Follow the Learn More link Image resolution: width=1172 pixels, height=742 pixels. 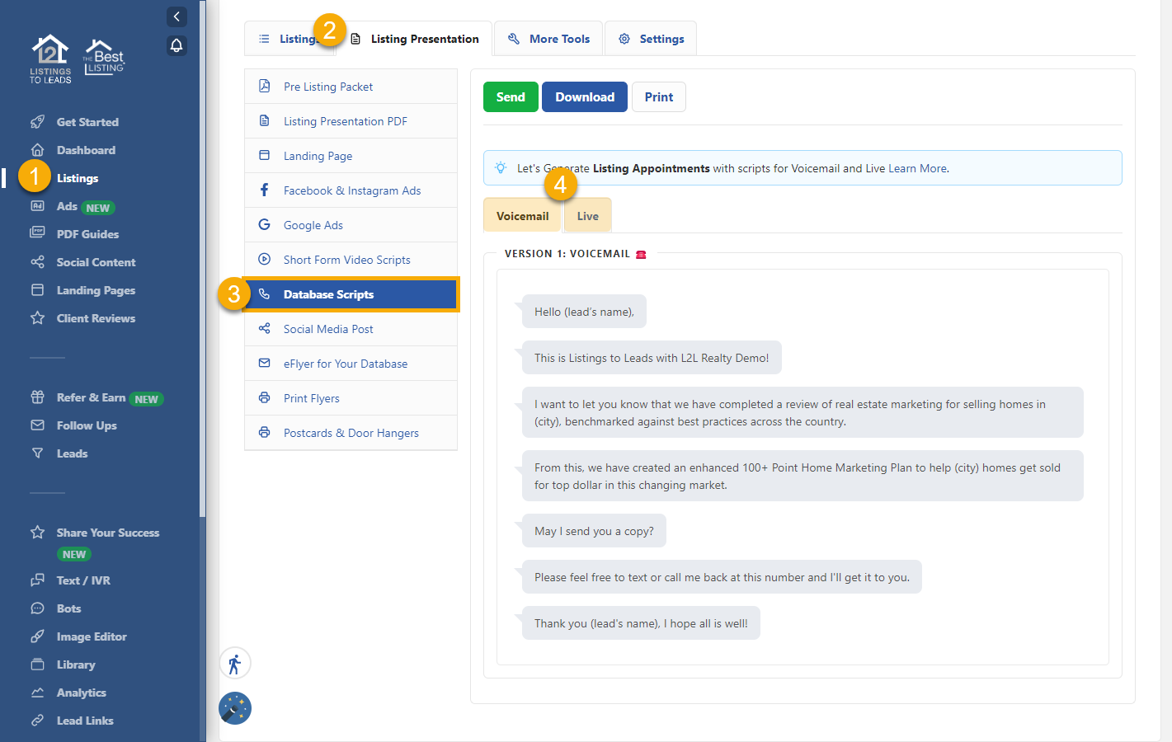coord(917,168)
